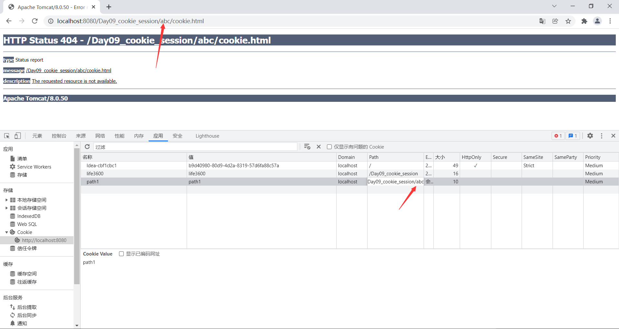Viewport: 619px width, 329px height.
Task: Open the extensions puzzle icon
Action: [x=584, y=21]
